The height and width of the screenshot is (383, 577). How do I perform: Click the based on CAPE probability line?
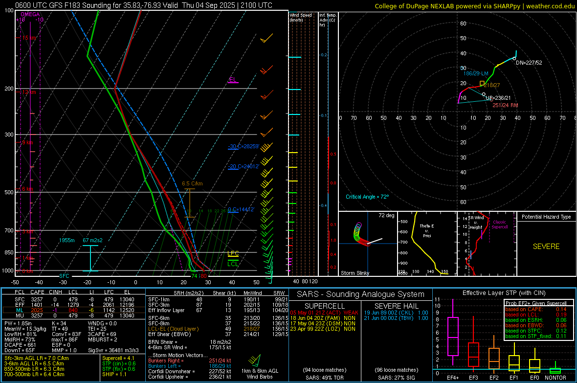pyautogui.click(x=536, y=309)
